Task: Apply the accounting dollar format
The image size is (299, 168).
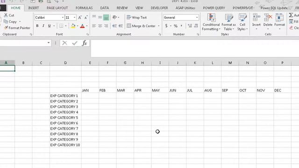Action: [x=166, y=26]
